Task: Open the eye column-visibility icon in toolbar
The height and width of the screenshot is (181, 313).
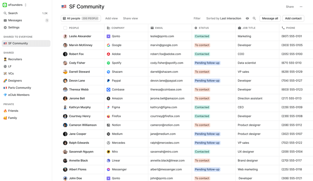Action: pyautogui.click(x=247, y=18)
